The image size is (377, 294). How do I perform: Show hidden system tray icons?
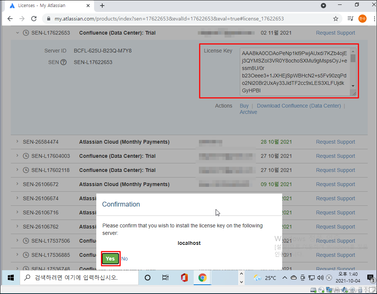[x=285, y=278]
